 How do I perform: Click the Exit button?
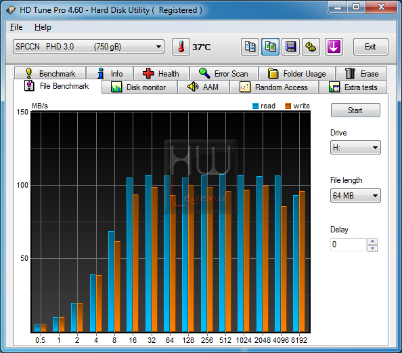coord(370,47)
